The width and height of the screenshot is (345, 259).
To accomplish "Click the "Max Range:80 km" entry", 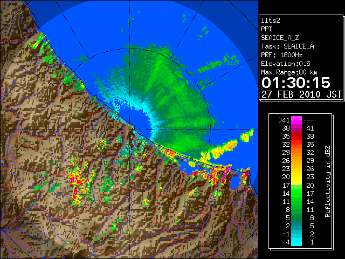I will click(289, 72).
